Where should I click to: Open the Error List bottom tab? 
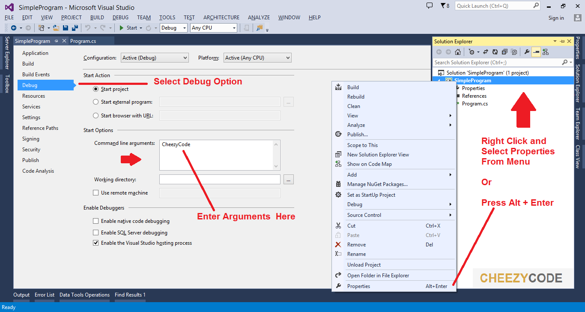(45, 295)
